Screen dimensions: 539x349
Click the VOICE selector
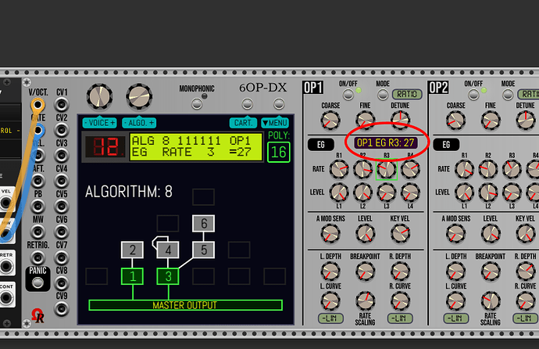[99, 123]
